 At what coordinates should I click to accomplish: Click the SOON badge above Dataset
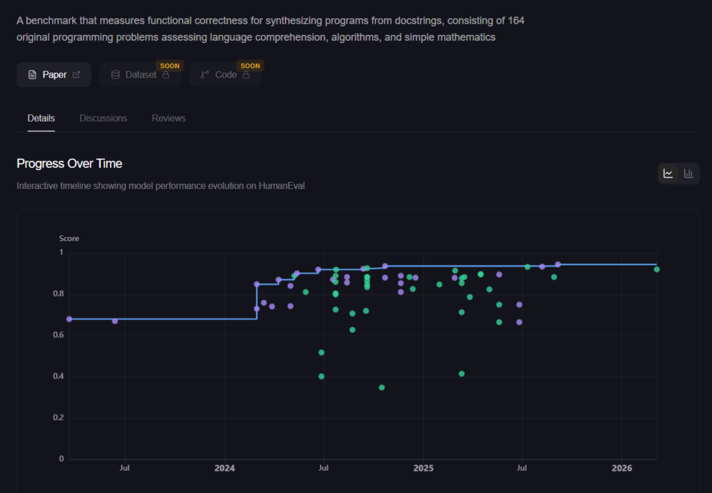pyautogui.click(x=170, y=66)
